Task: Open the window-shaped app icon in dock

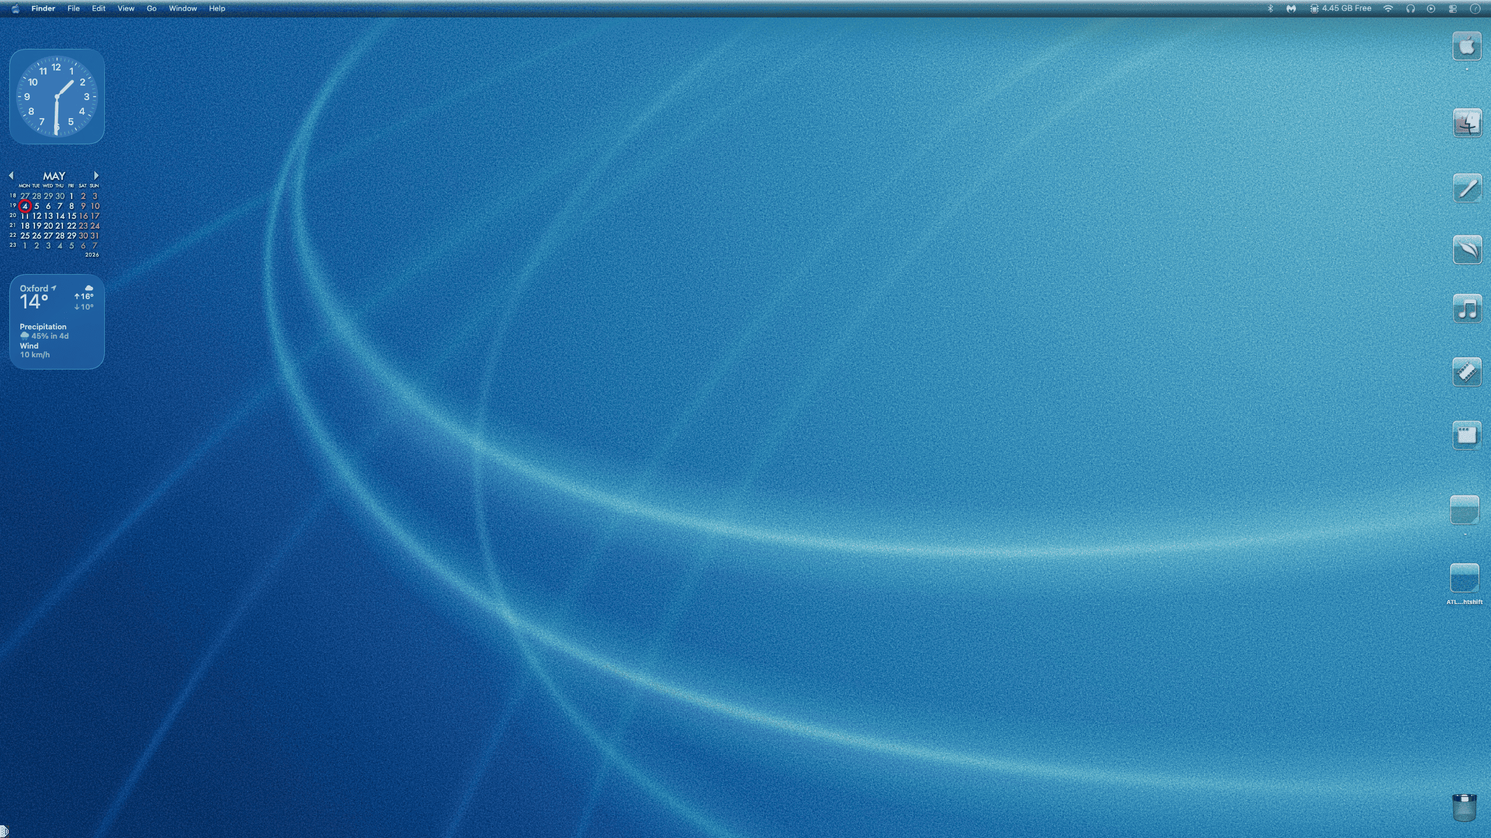Action: [1467, 435]
